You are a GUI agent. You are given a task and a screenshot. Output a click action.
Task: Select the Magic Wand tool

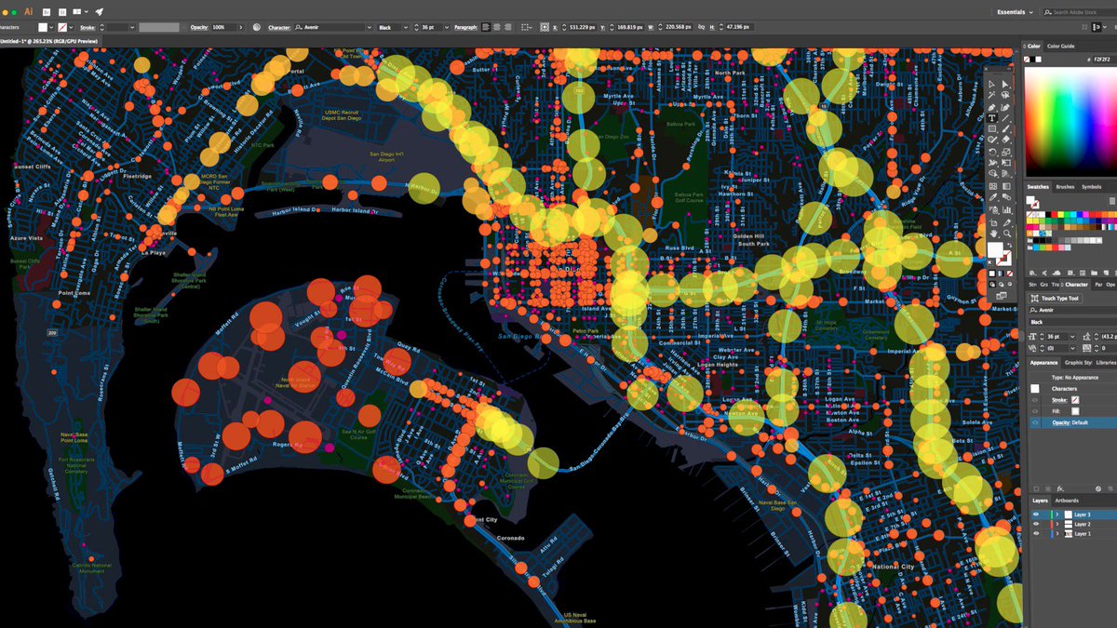pos(991,96)
